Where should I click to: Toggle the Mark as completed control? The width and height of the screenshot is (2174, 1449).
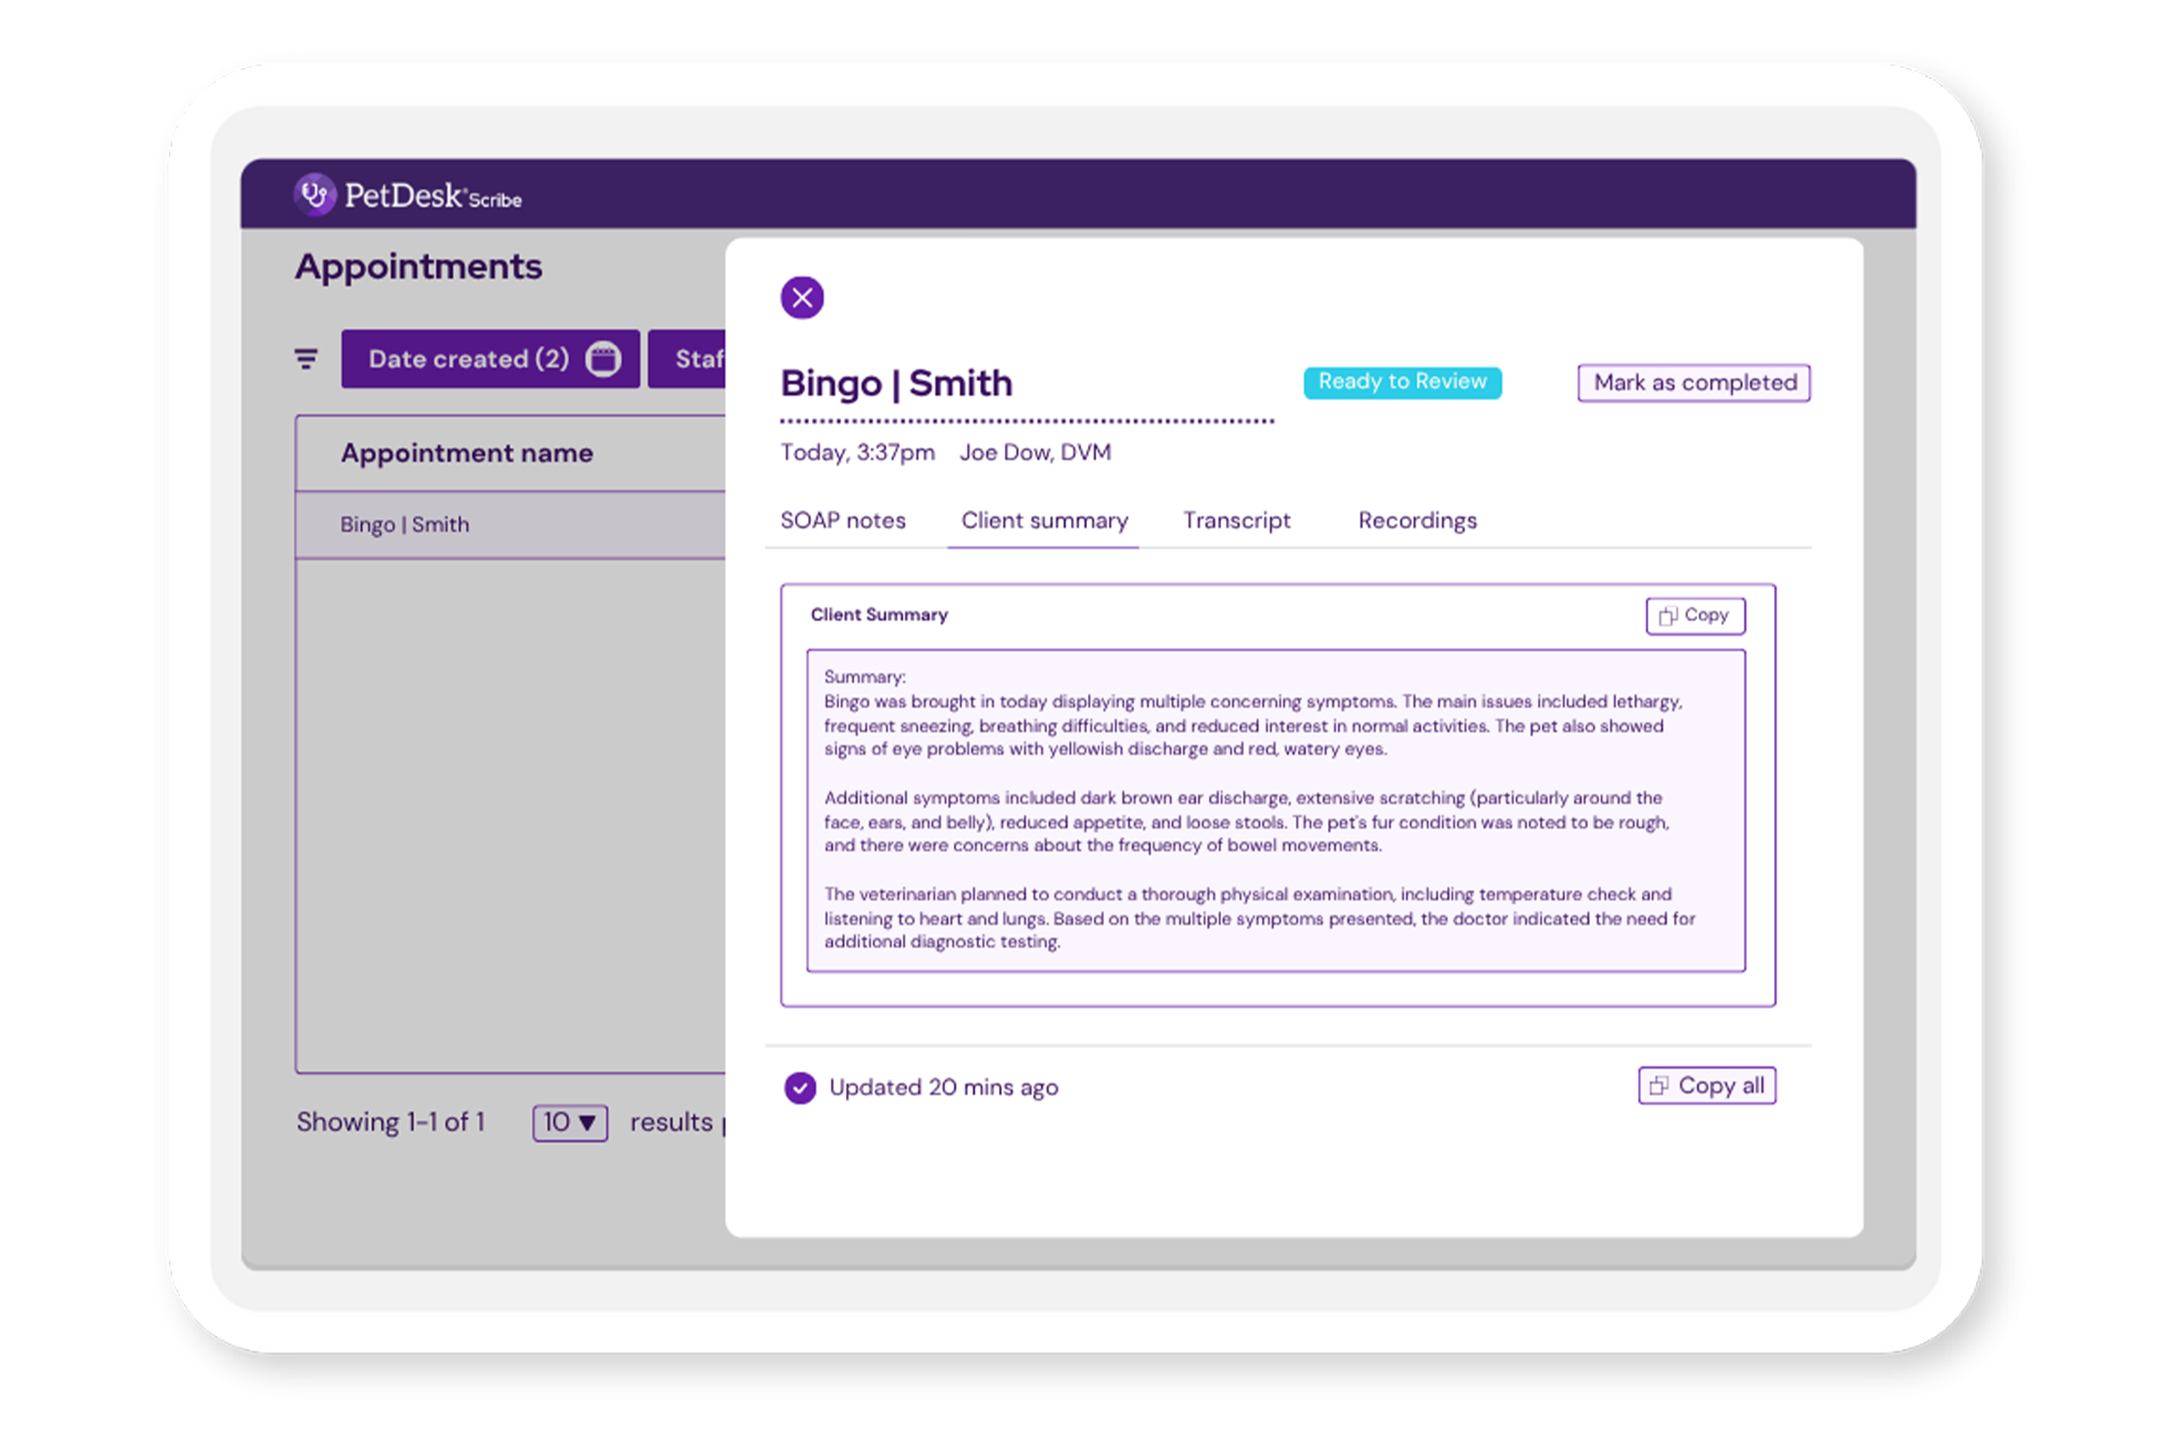[x=1693, y=383]
